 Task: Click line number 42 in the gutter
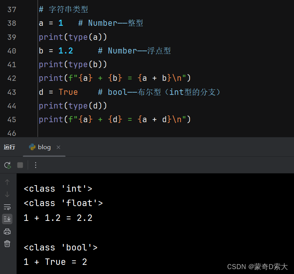pos(12,79)
